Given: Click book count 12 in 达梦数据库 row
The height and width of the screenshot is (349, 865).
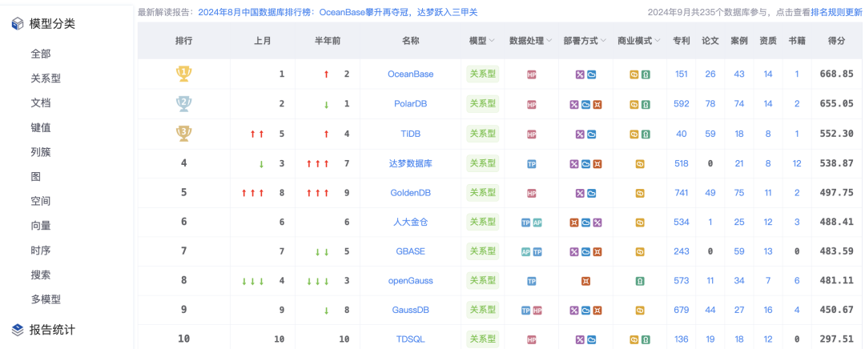Looking at the screenshot, I should pyautogui.click(x=797, y=163).
